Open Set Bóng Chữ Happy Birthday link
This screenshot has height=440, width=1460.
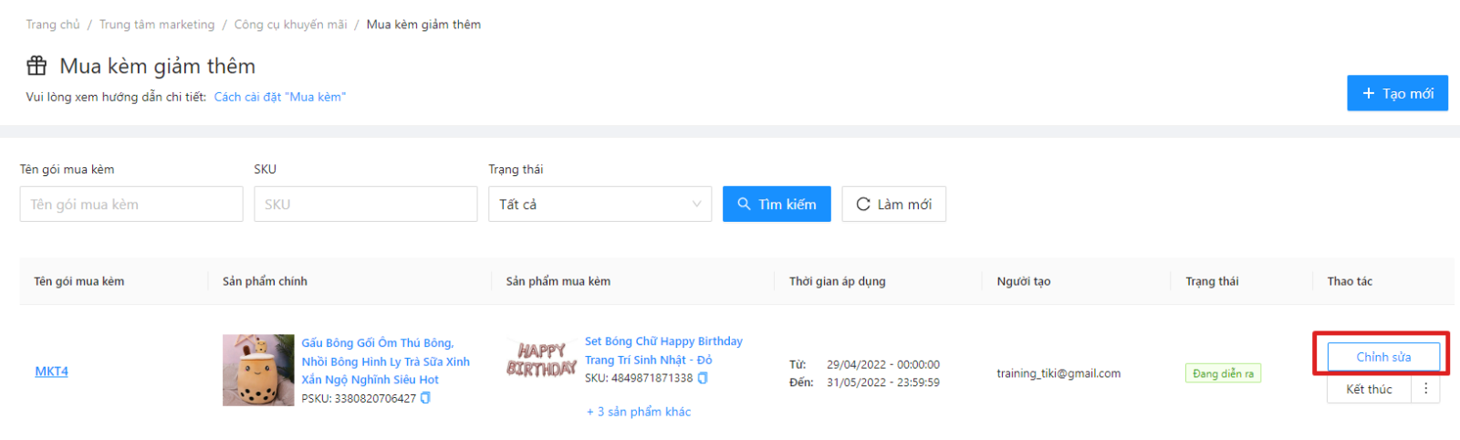coord(662,351)
